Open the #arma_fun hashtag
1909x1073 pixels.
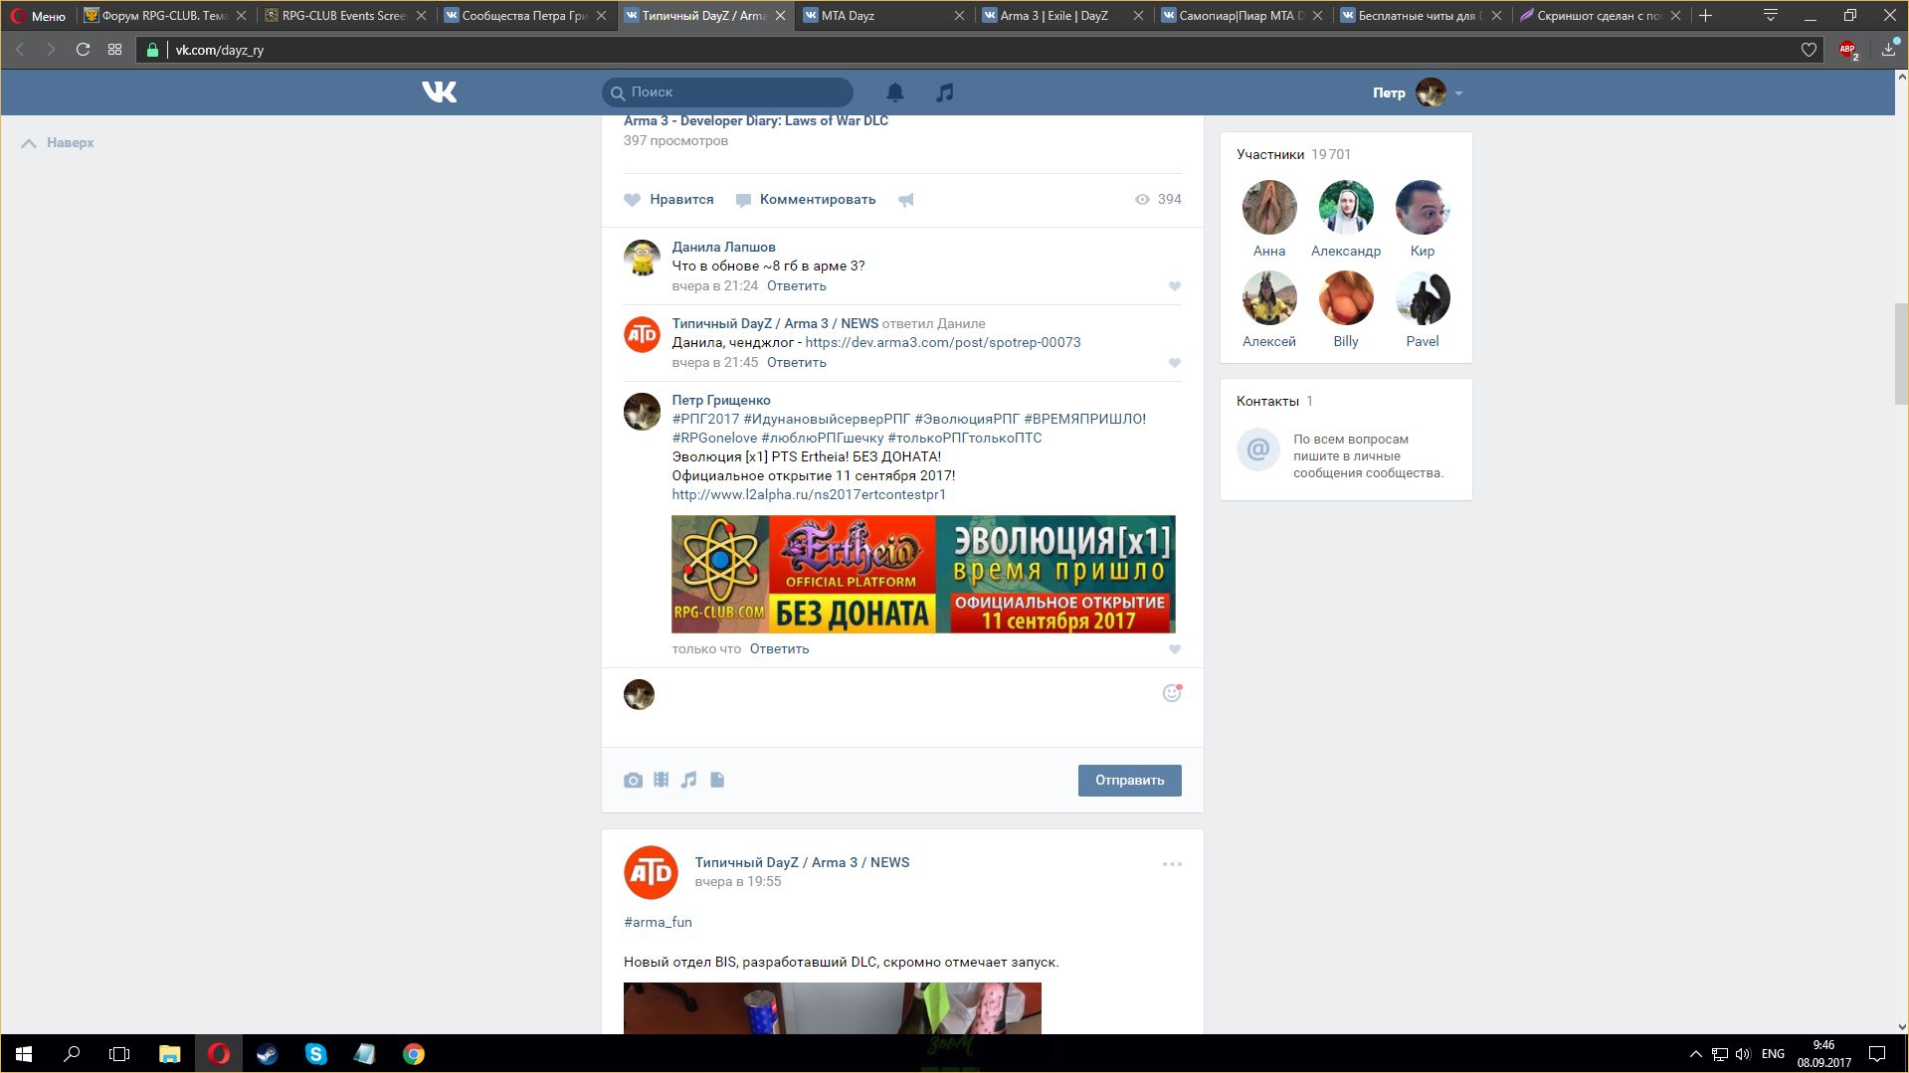[x=658, y=923]
